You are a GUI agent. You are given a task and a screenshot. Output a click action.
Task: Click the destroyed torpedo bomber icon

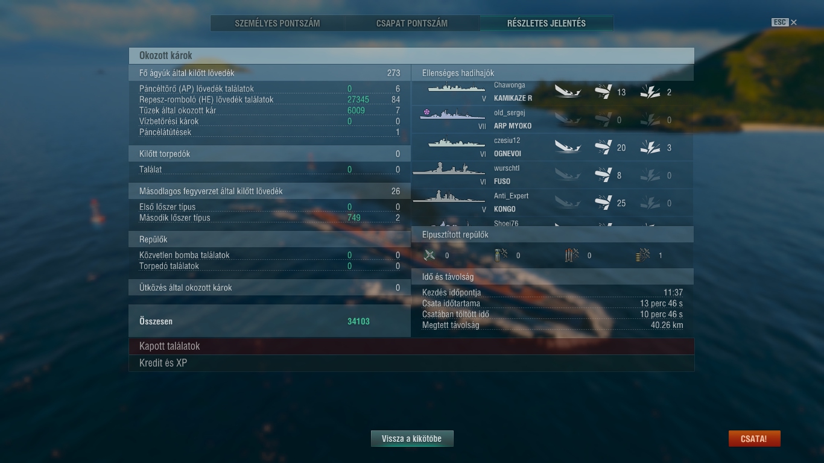click(572, 256)
